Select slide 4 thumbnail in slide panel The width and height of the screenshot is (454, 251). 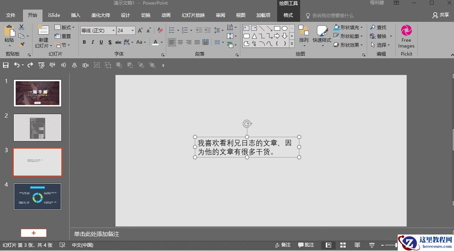pos(38,197)
